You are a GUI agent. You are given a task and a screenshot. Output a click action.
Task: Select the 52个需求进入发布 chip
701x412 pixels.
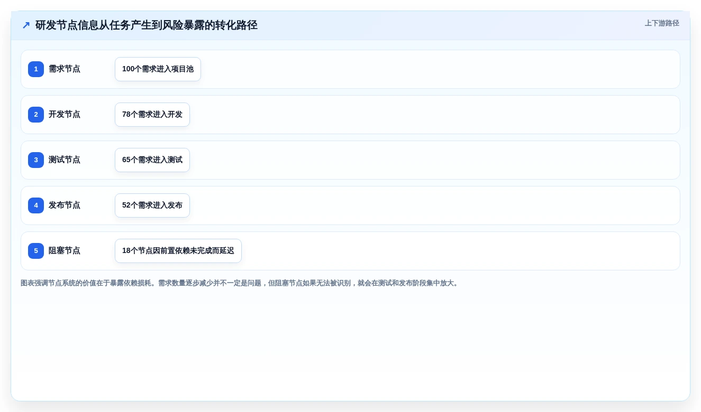tap(152, 205)
